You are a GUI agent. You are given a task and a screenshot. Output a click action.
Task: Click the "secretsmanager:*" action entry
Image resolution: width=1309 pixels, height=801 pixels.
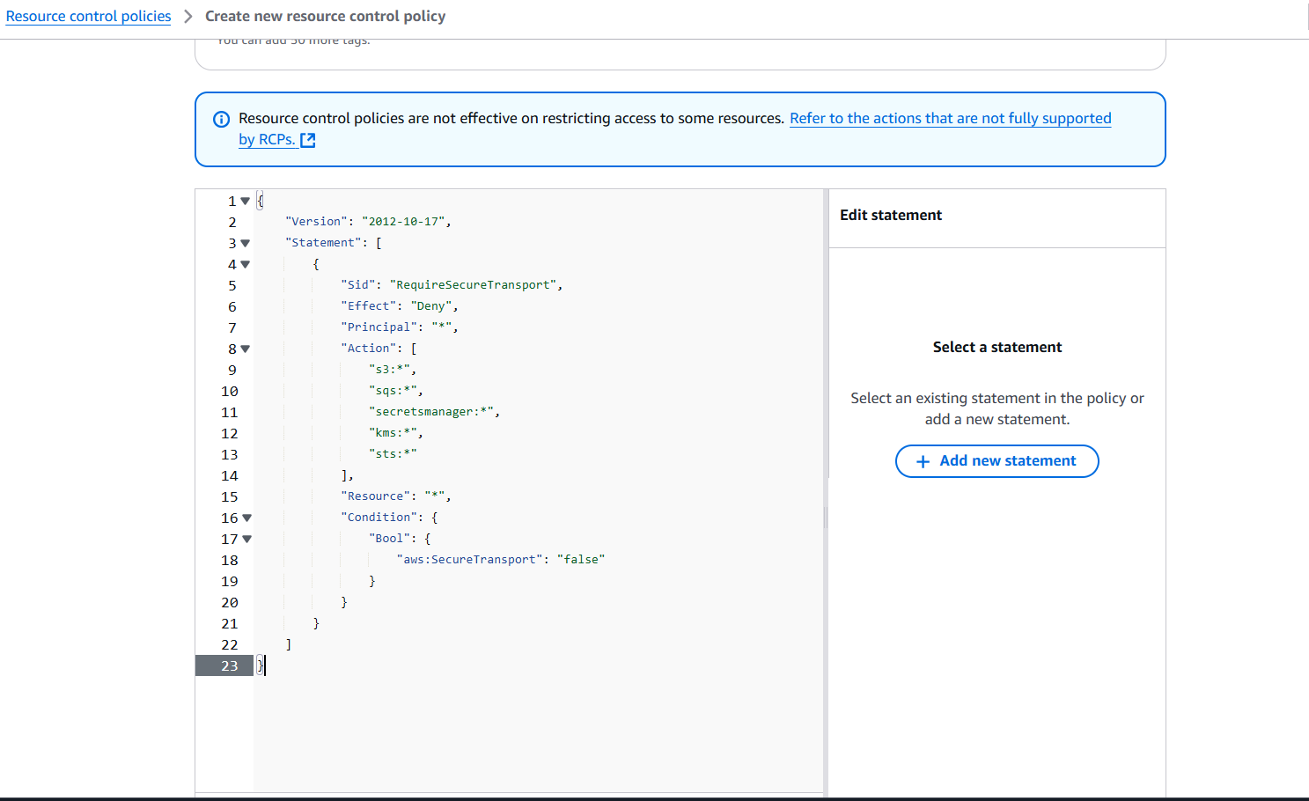point(431,412)
